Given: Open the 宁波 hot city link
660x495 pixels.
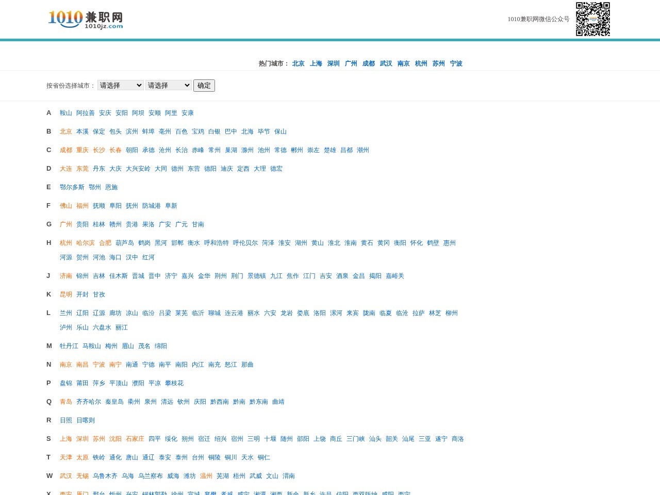Looking at the screenshot, I should [x=456, y=63].
